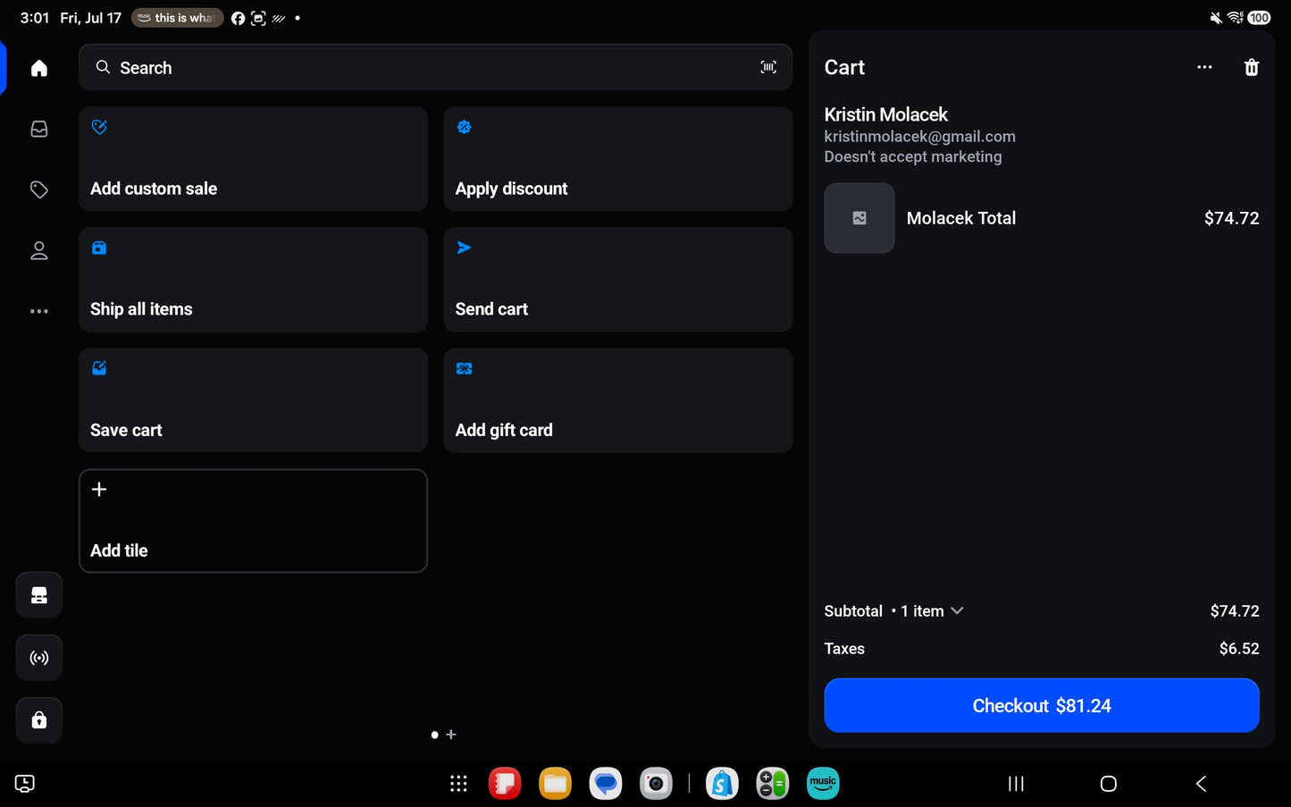This screenshot has width=1291, height=807.
Task: Open cart options three-dot menu
Action: pyautogui.click(x=1204, y=67)
